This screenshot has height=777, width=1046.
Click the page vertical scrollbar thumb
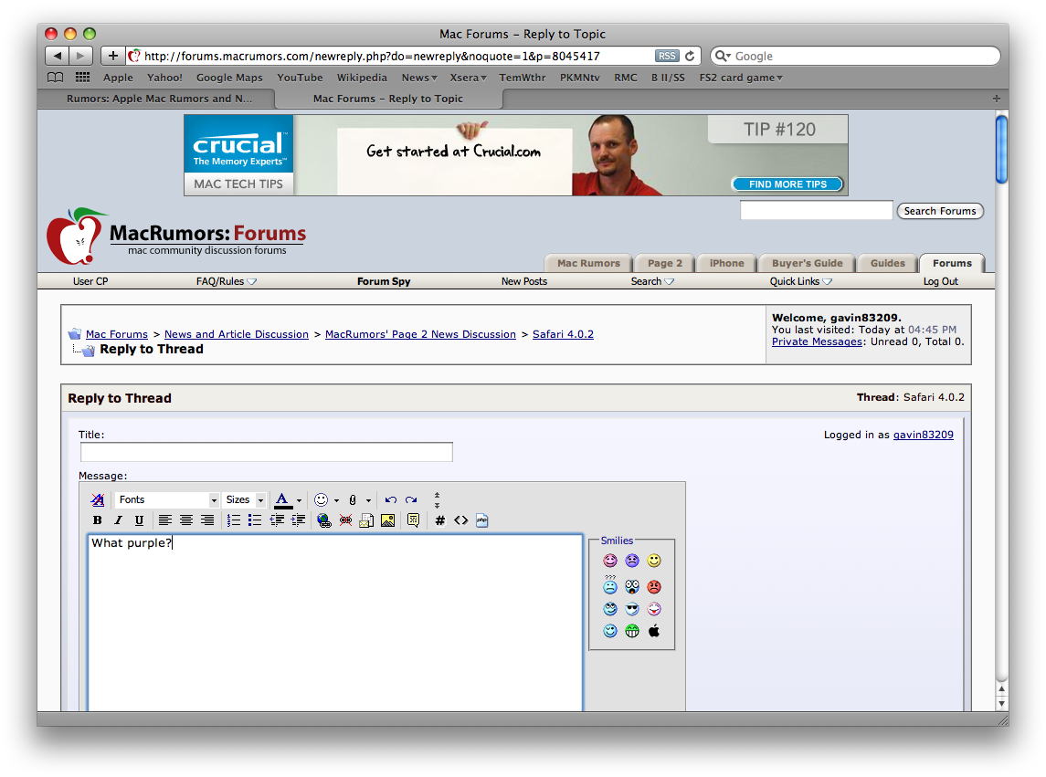click(x=1001, y=149)
